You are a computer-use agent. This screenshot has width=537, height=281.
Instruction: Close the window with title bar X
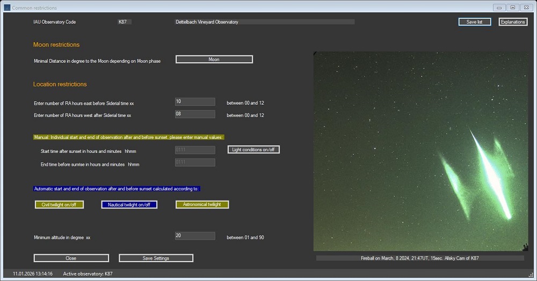pyautogui.click(x=526, y=8)
